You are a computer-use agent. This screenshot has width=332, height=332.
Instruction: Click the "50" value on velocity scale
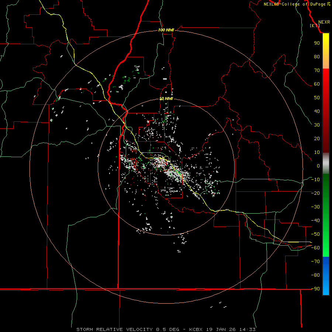click(x=317, y=98)
